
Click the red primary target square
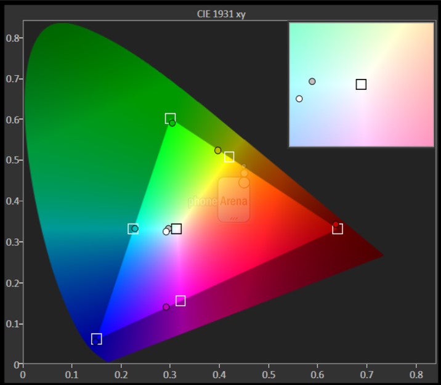[x=338, y=229]
